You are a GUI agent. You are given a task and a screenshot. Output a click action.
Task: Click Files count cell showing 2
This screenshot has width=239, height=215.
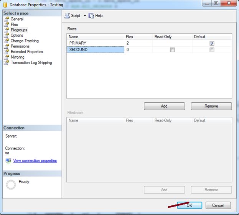coord(138,43)
